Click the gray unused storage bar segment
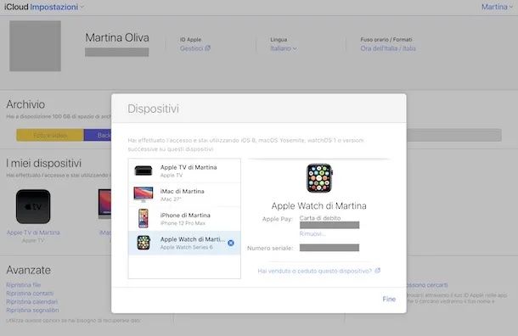The height and width of the screenshot is (336, 518). [x=454, y=135]
